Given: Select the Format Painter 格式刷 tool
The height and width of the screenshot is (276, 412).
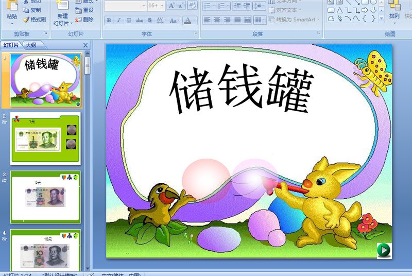Looking at the screenshot, I should [35, 20].
